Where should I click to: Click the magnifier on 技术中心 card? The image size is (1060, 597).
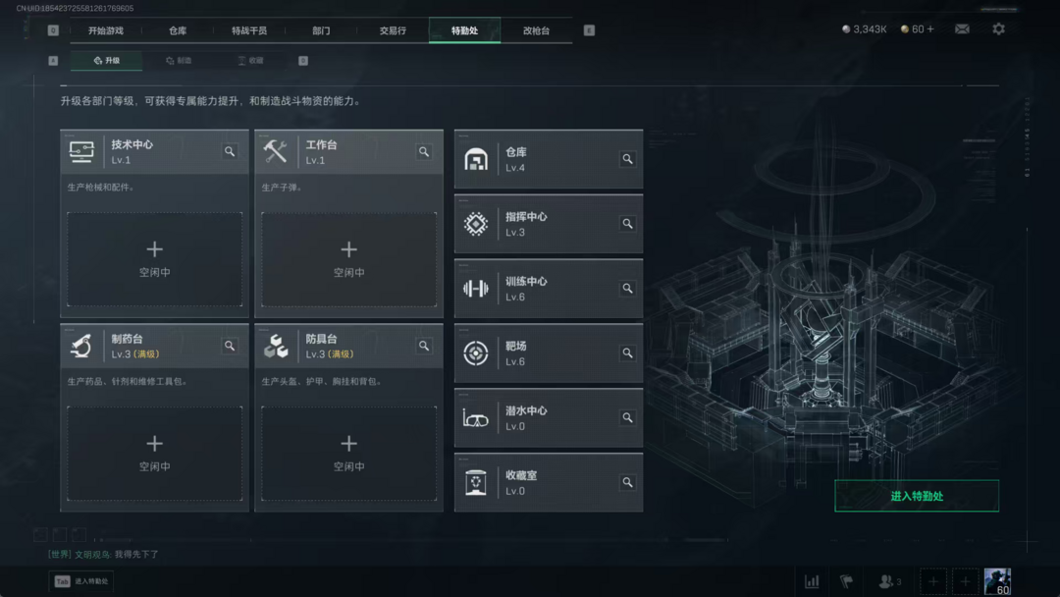[x=230, y=151]
